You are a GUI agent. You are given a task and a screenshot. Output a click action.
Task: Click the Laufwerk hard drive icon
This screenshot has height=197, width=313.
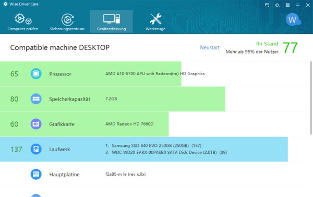36,149
